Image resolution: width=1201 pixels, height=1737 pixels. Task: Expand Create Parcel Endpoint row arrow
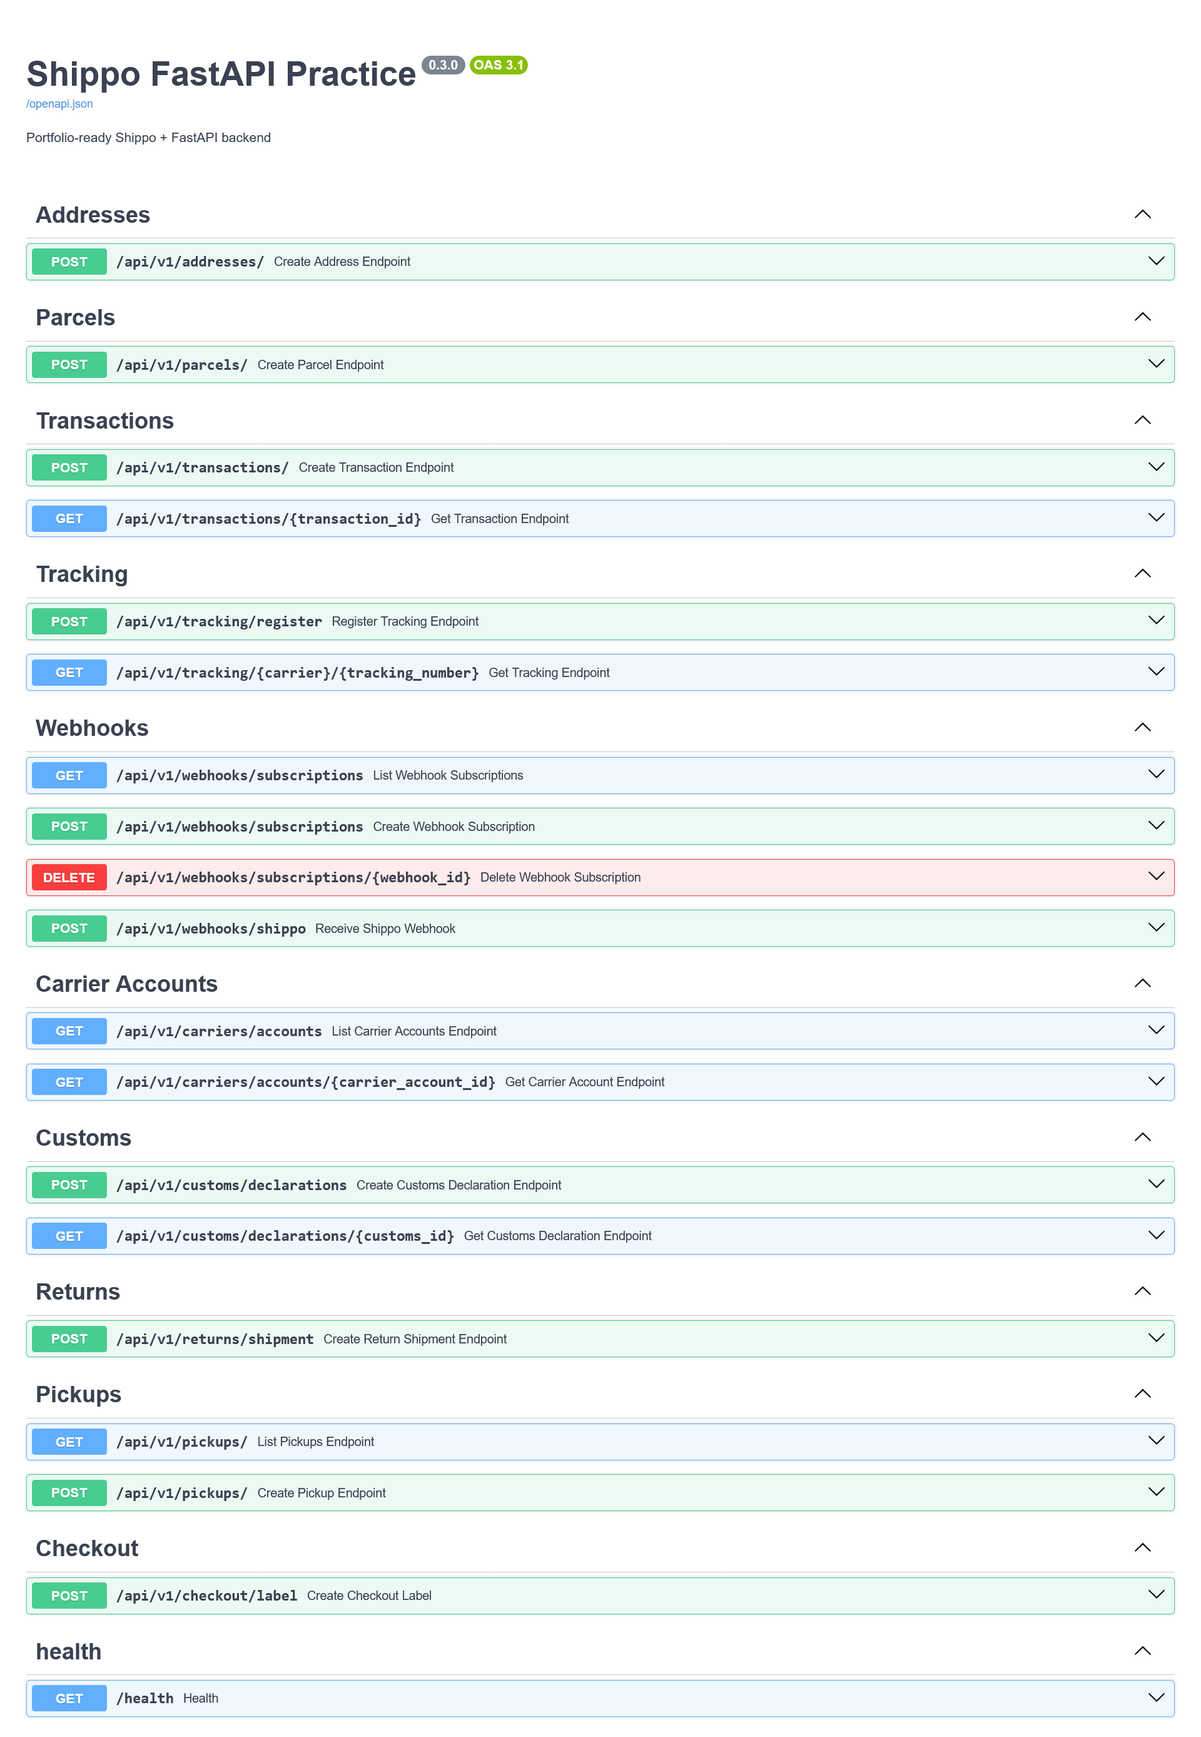pos(1156,364)
